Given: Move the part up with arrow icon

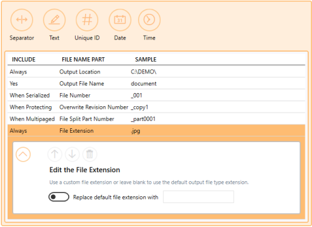Looking at the screenshot, I should coord(55,154).
